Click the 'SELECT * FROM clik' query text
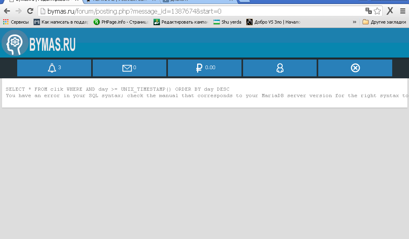The image size is (409, 239). click(x=118, y=89)
